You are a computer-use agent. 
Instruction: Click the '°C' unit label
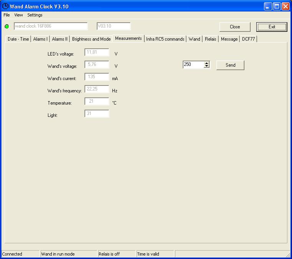click(x=114, y=103)
